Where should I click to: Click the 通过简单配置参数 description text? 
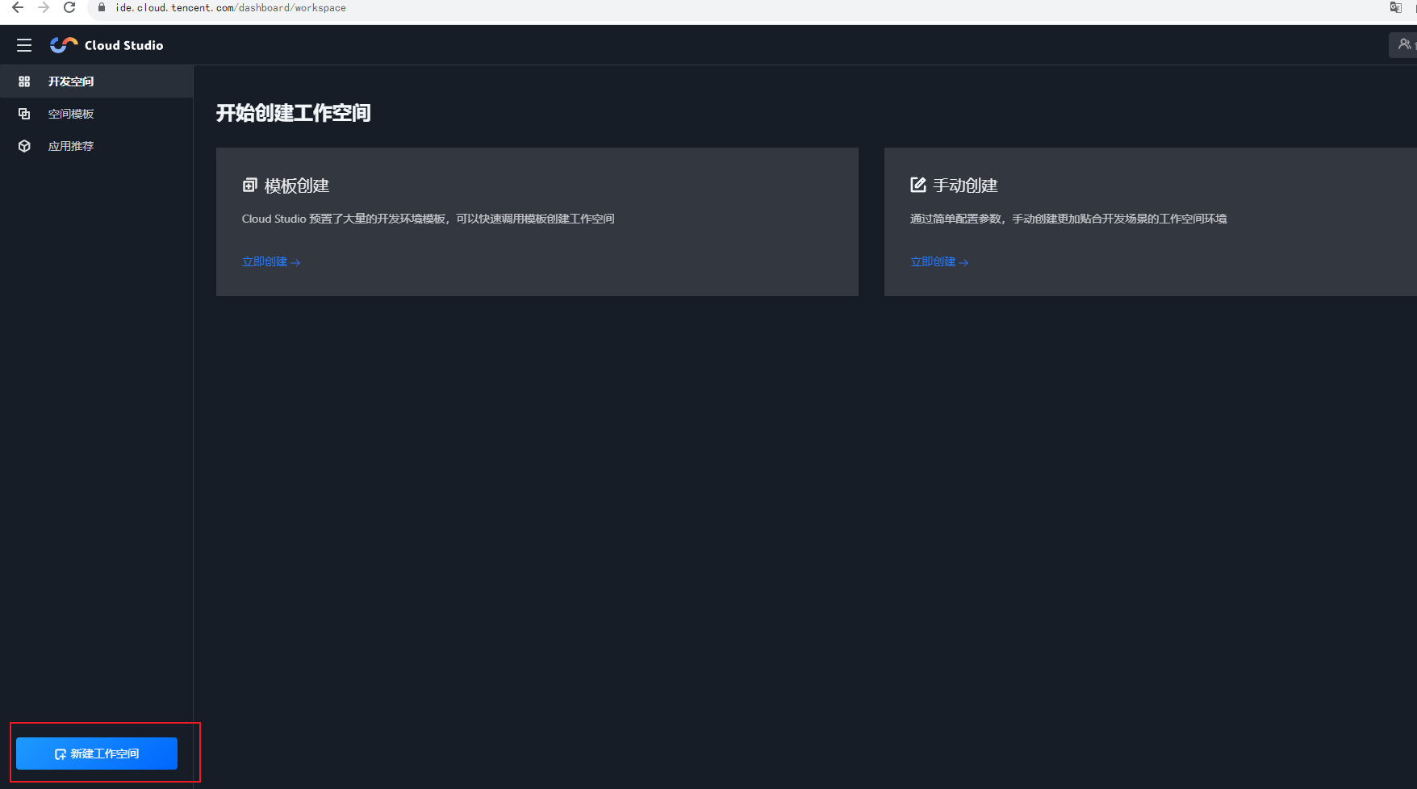click(1068, 219)
